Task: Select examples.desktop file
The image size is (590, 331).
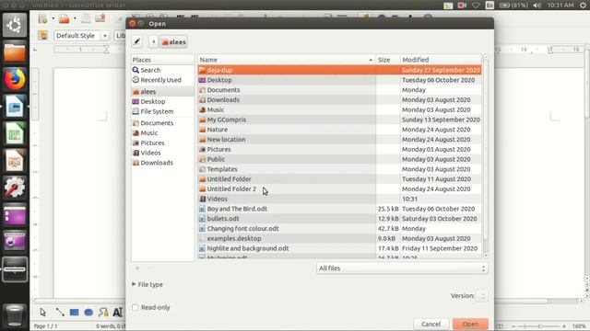Action: (x=339, y=238)
